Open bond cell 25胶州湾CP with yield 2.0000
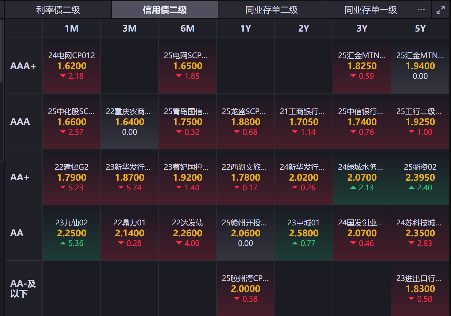This screenshot has height=316, width=451. click(x=245, y=288)
